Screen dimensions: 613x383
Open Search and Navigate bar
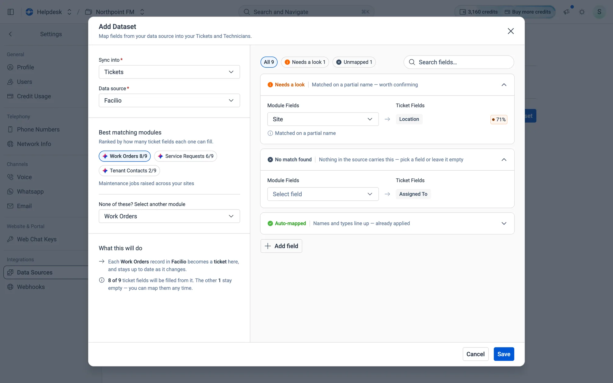306,12
